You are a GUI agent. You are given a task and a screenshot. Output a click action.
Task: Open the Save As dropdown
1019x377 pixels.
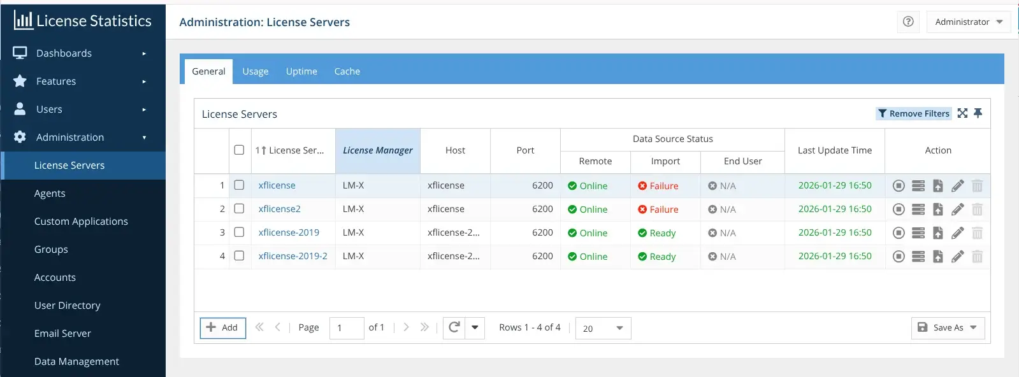[948, 327]
